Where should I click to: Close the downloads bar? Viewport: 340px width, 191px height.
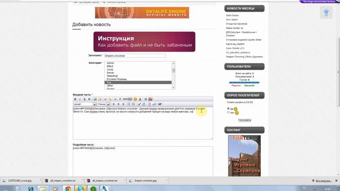click(x=336, y=180)
